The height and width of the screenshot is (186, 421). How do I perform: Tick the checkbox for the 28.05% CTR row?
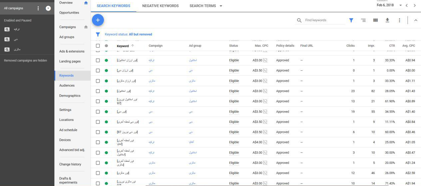[x=98, y=91]
